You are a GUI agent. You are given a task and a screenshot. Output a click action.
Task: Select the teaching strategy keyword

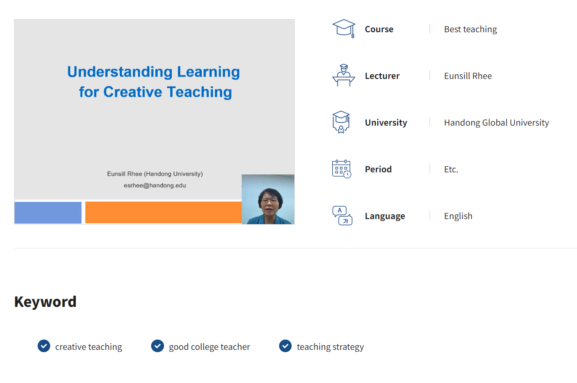point(330,347)
